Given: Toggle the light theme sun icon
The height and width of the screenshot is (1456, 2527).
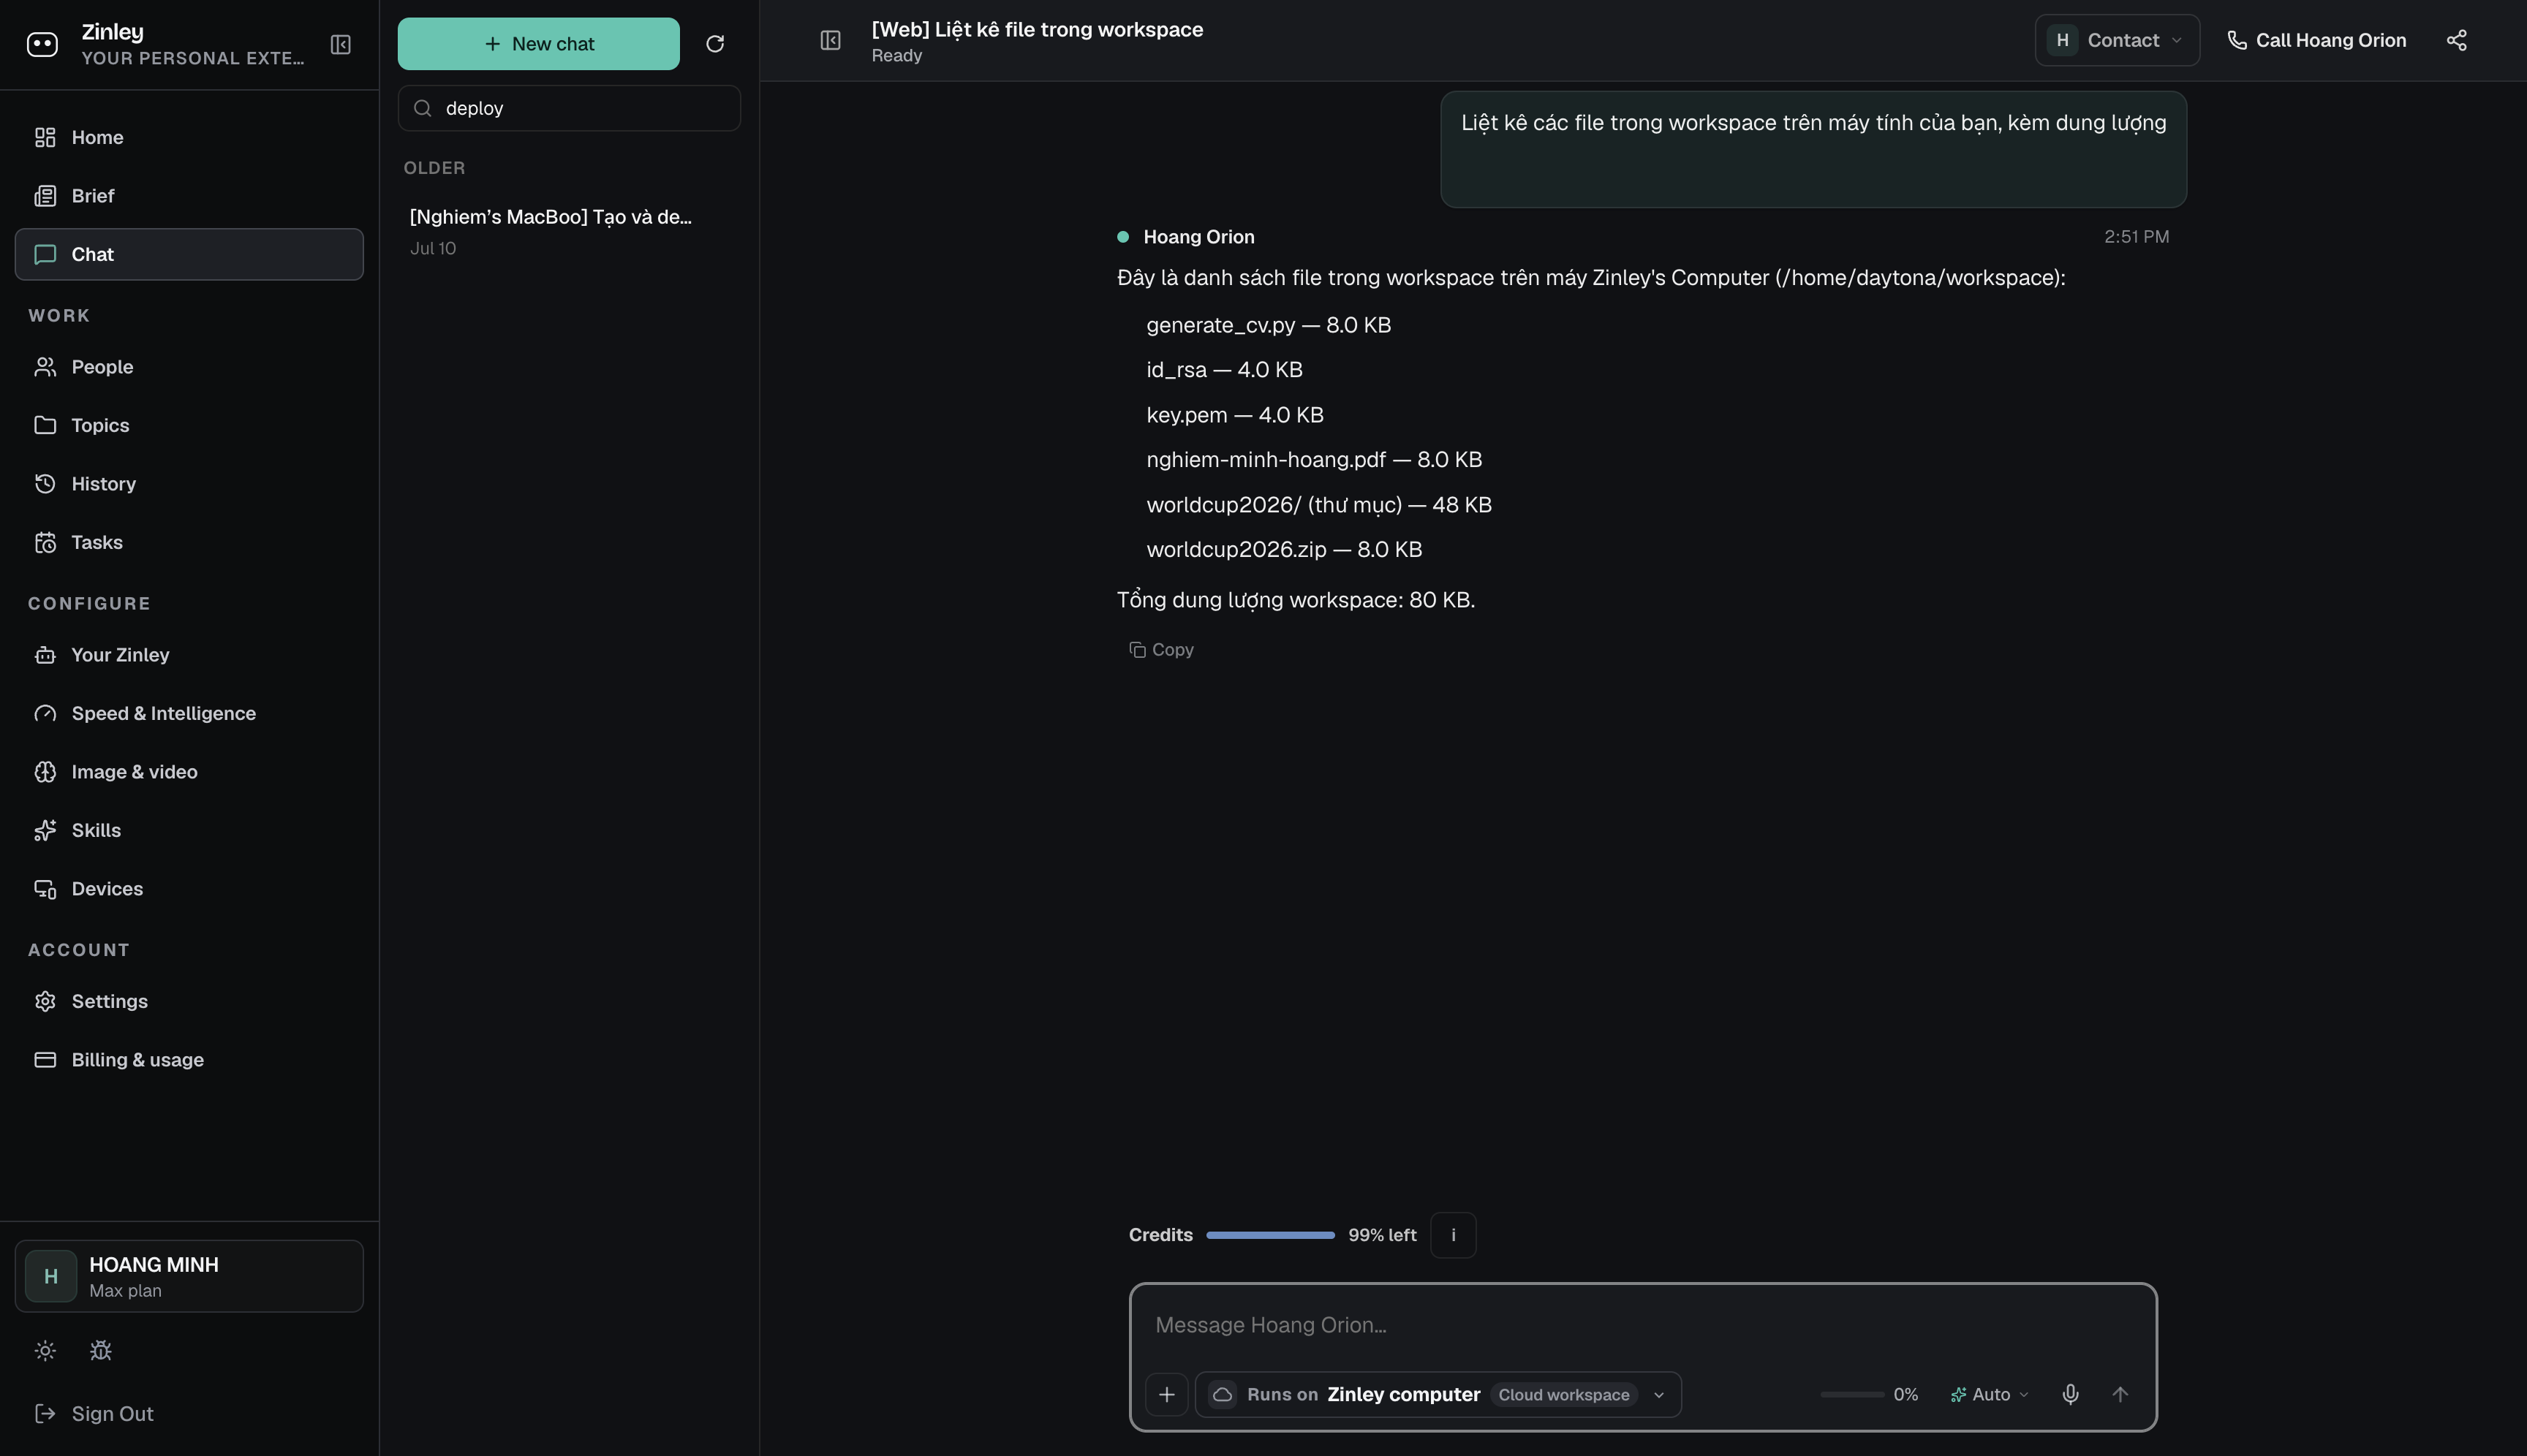Looking at the screenshot, I should click(45, 1351).
